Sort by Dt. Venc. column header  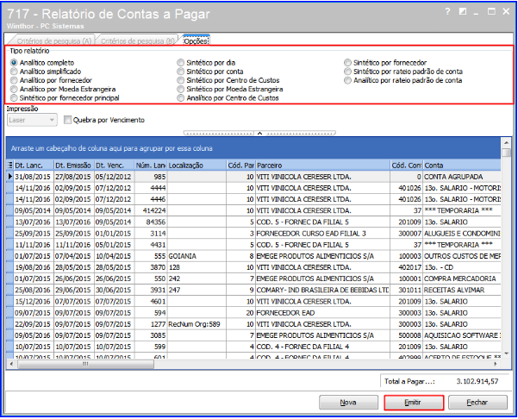coord(115,166)
